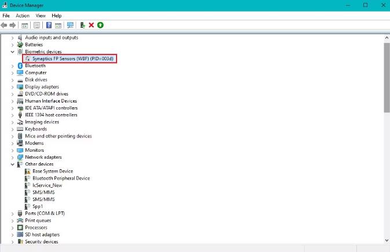This screenshot has height=252, width=390.
Task: Click the Display adapters label
Action: click(x=42, y=87)
